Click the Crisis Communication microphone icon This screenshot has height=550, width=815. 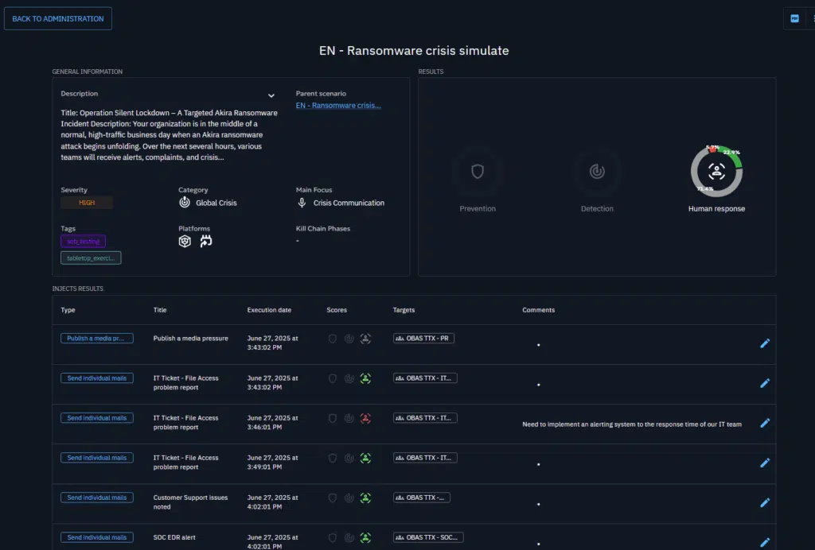302,203
